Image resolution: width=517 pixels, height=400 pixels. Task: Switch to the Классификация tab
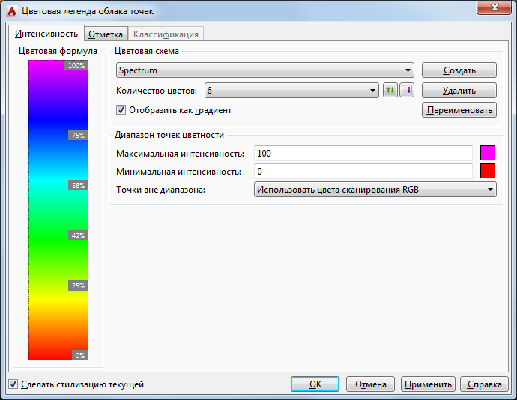166,34
